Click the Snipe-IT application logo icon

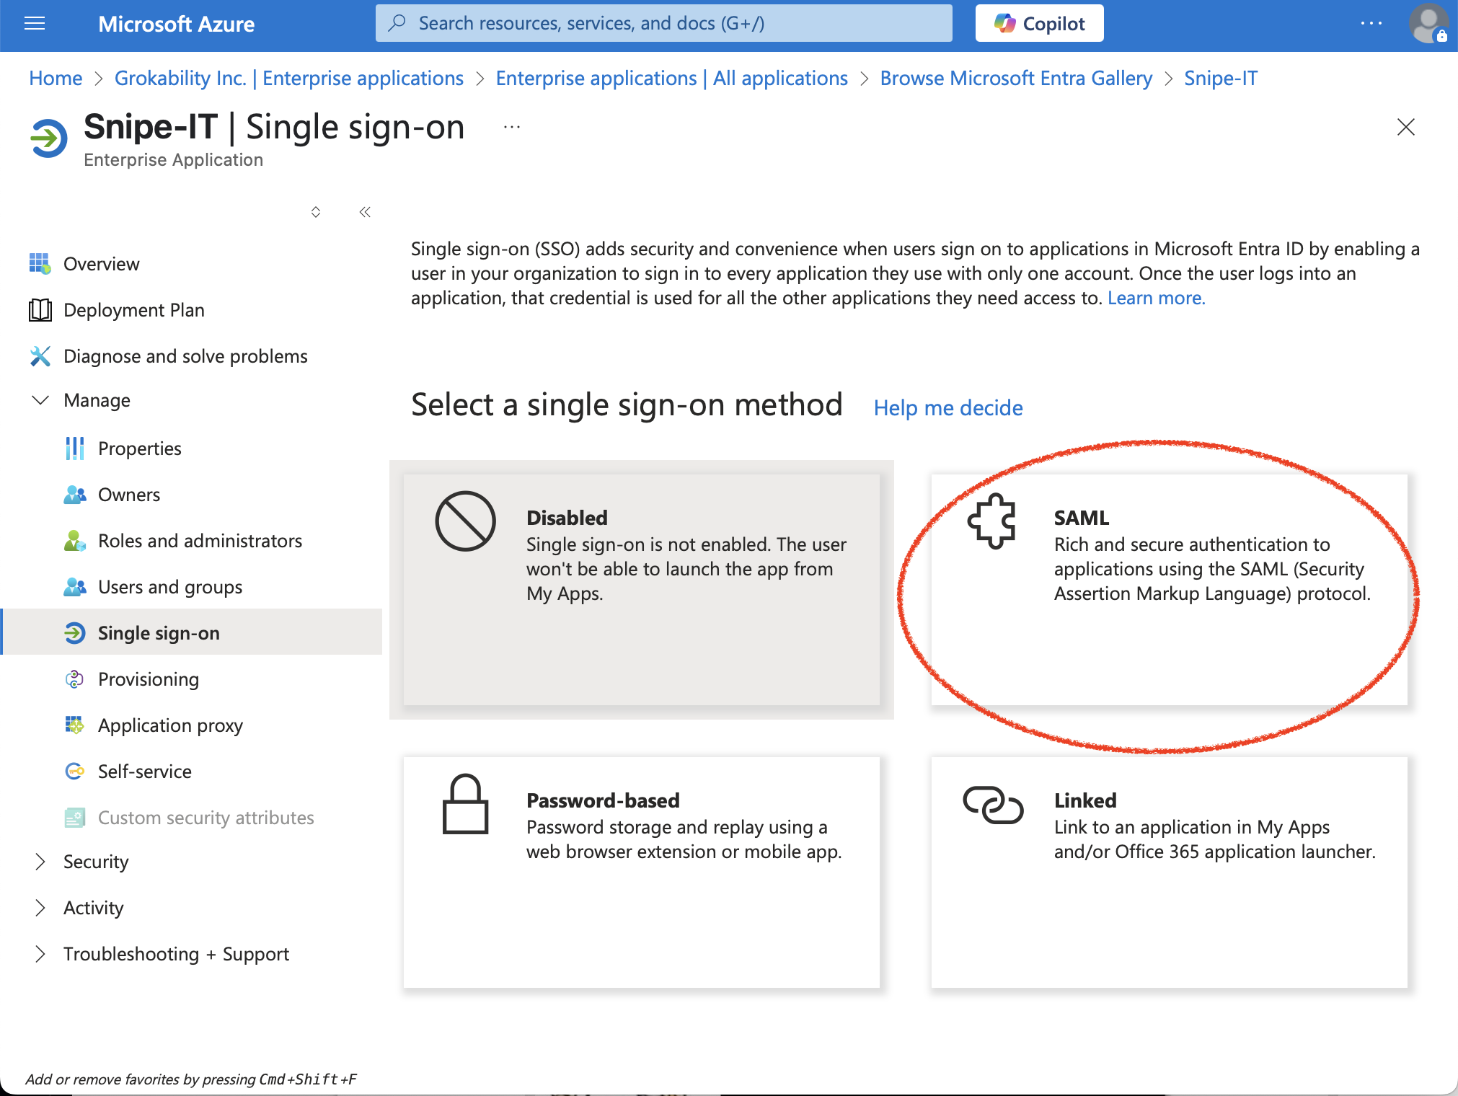pos(49,138)
